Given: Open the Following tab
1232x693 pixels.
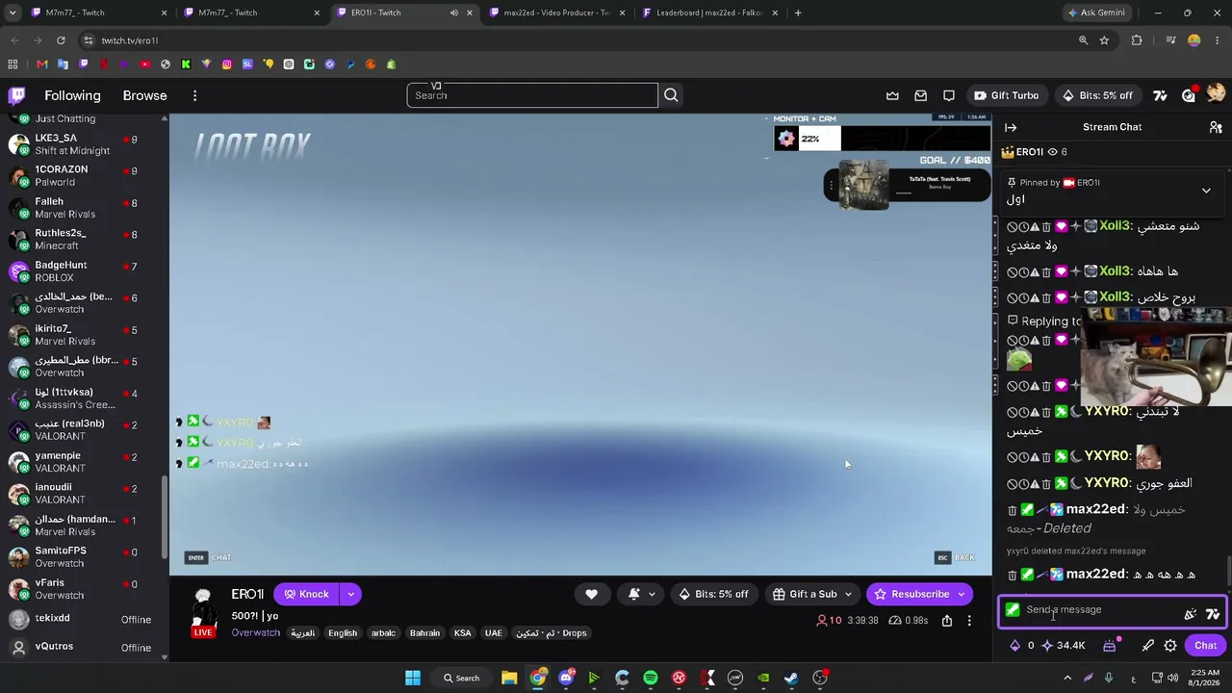Looking at the screenshot, I should click(x=72, y=95).
